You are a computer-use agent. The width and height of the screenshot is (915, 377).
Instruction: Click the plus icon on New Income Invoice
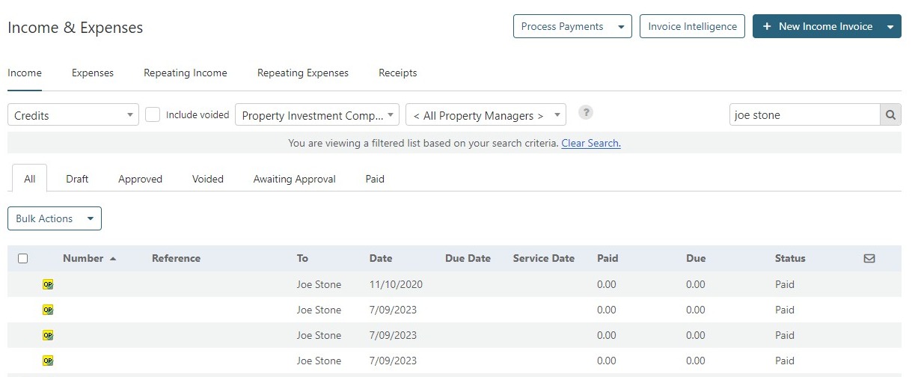pyautogui.click(x=767, y=26)
